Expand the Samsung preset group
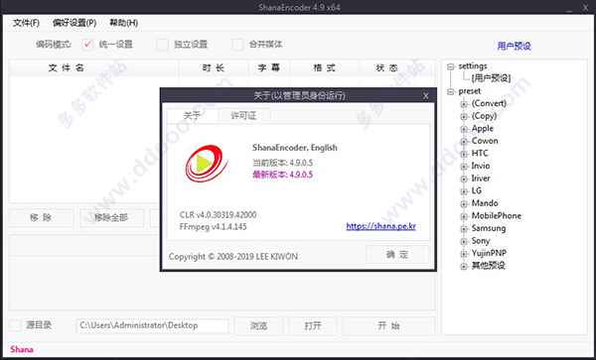 (463, 229)
